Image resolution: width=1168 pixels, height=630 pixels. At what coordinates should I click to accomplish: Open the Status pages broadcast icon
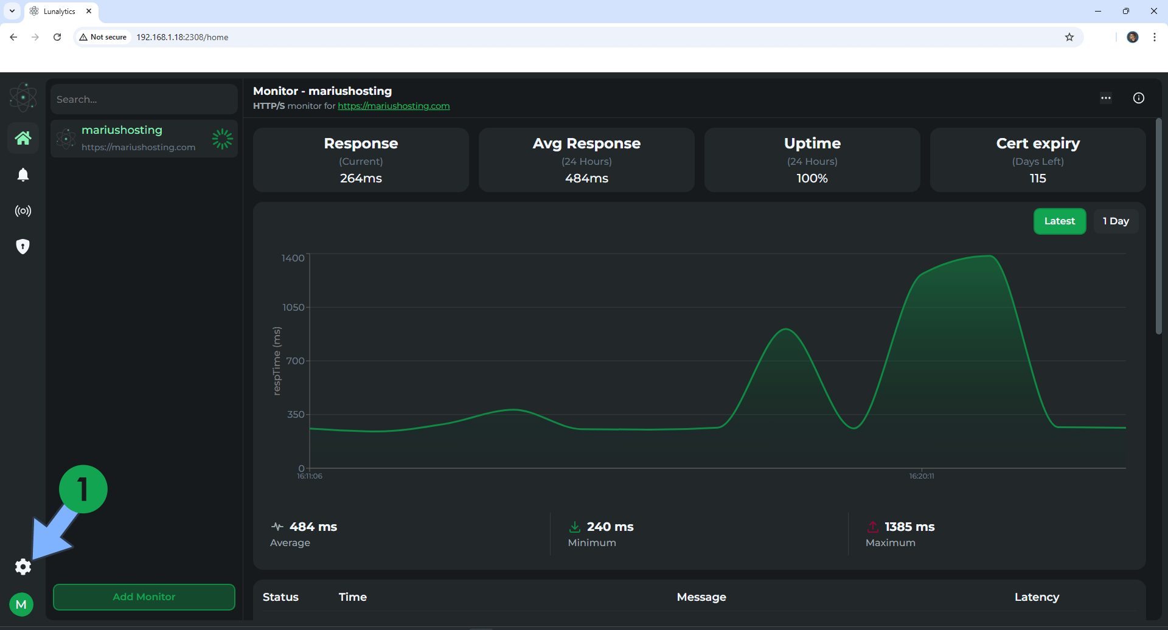point(23,211)
